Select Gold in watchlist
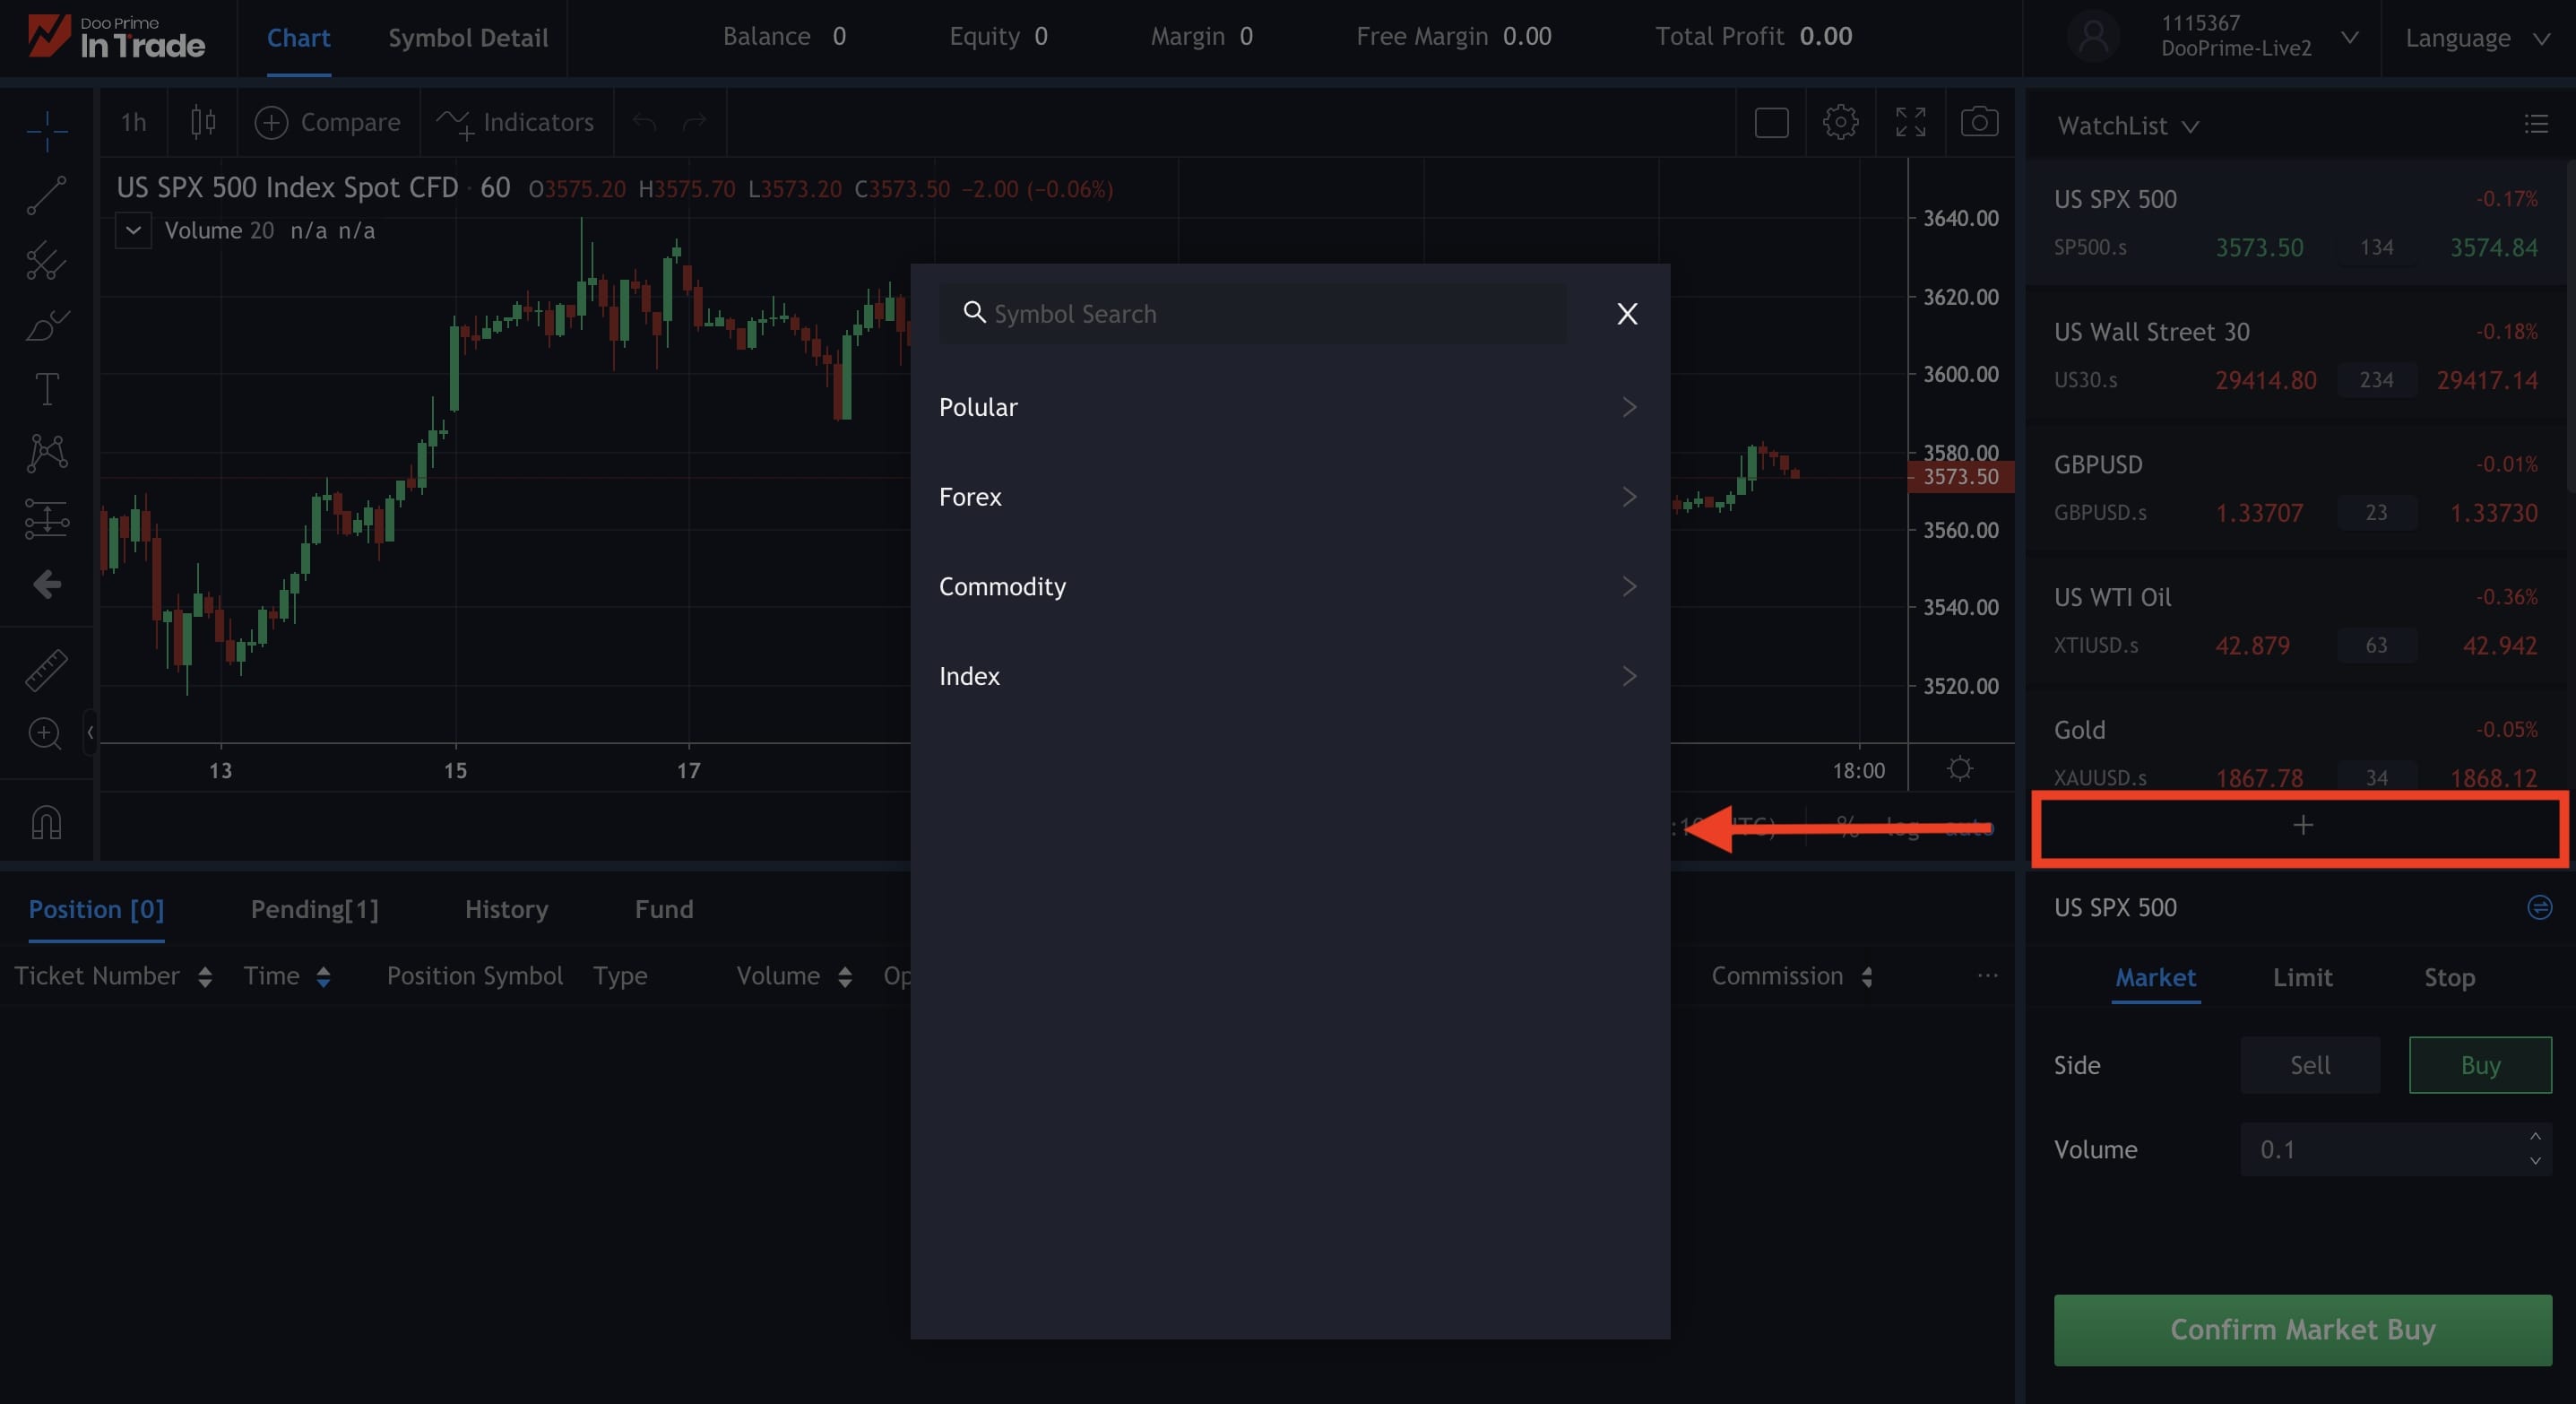 point(2295,741)
